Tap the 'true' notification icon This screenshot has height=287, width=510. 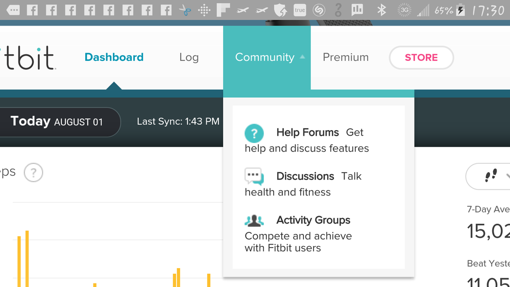point(300,10)
